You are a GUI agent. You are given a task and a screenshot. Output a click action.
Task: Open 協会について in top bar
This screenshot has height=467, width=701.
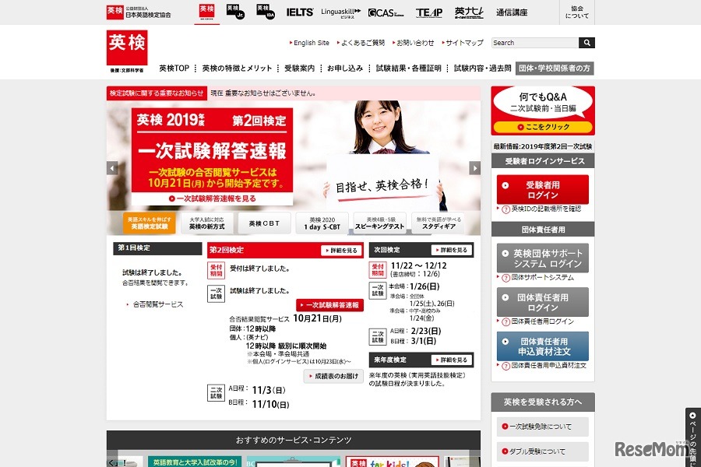(576, 12)
